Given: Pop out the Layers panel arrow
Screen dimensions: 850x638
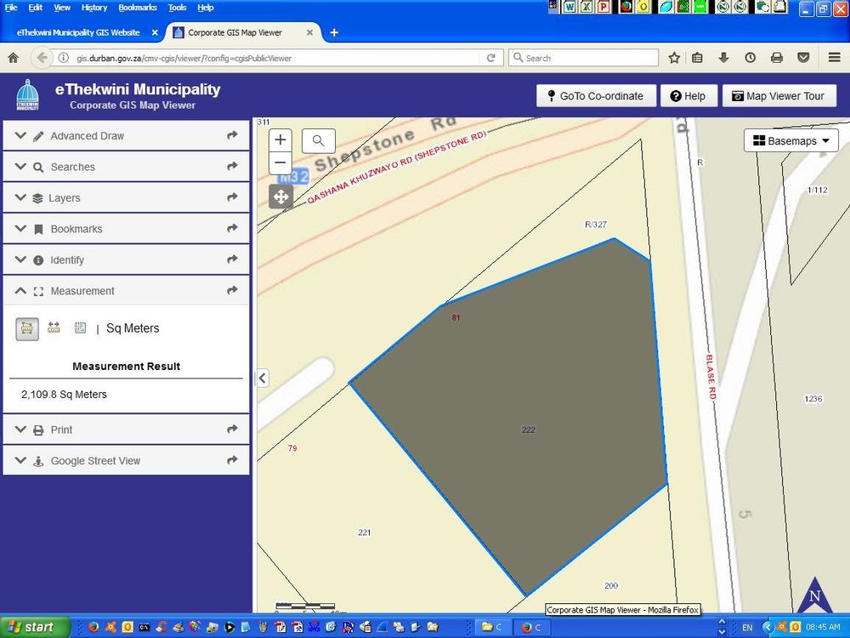Looking at the screenshot, I should 233,197.
